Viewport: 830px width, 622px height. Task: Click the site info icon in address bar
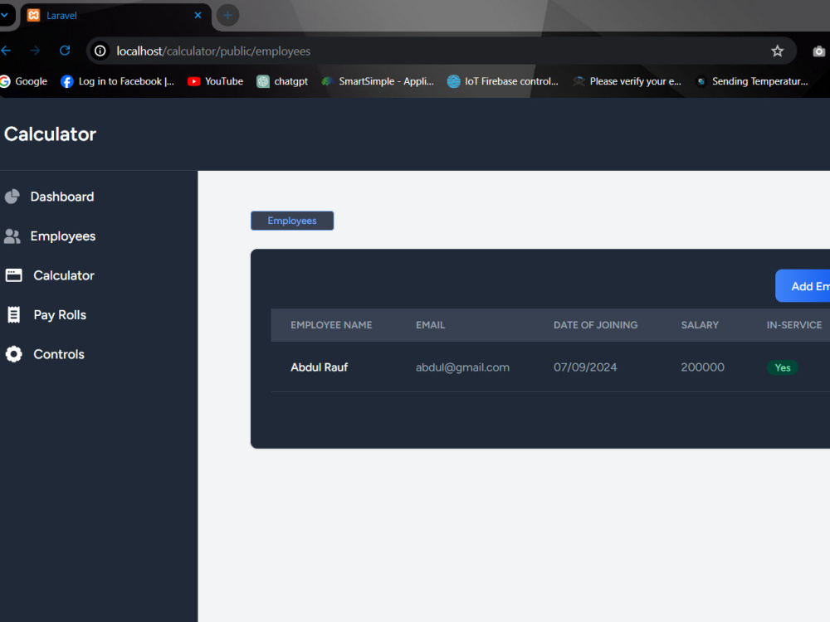point(100,51)
